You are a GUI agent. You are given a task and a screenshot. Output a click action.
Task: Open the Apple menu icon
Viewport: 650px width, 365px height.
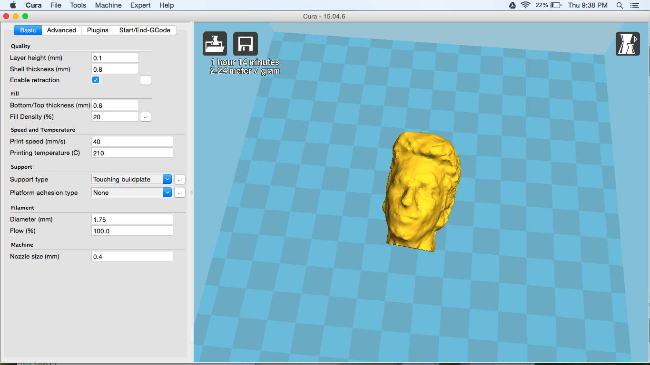(13, 5)
